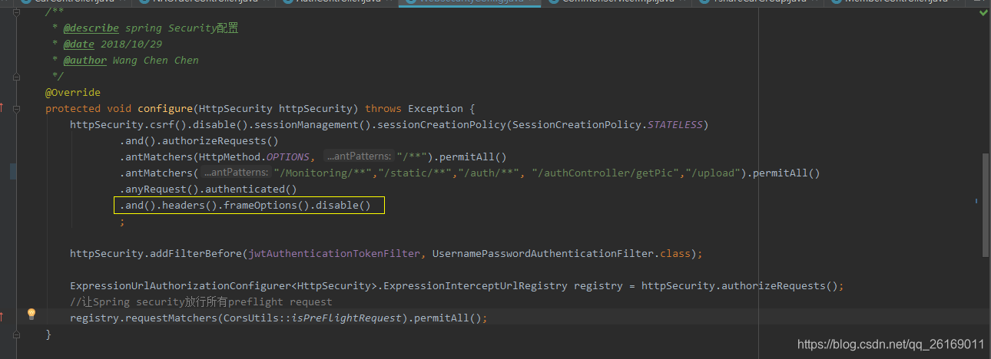Click jwtAuthenticationTokenFilter variable

pos(334,253)
